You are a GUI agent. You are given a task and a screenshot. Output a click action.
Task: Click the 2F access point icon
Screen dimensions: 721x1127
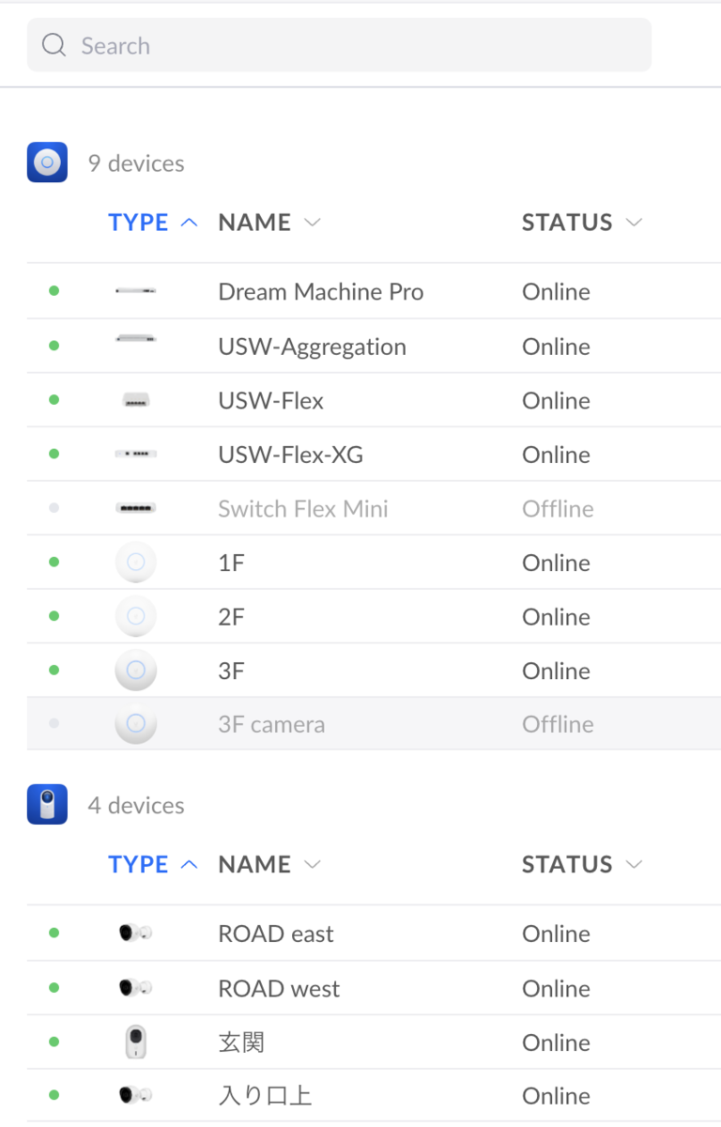point(136,616)
